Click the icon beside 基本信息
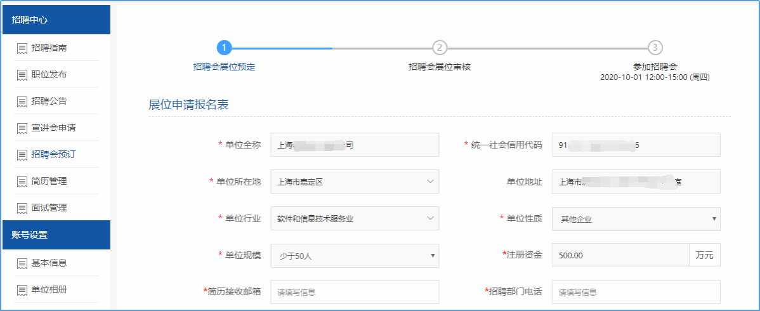The image size is (760, 311). 22,263
